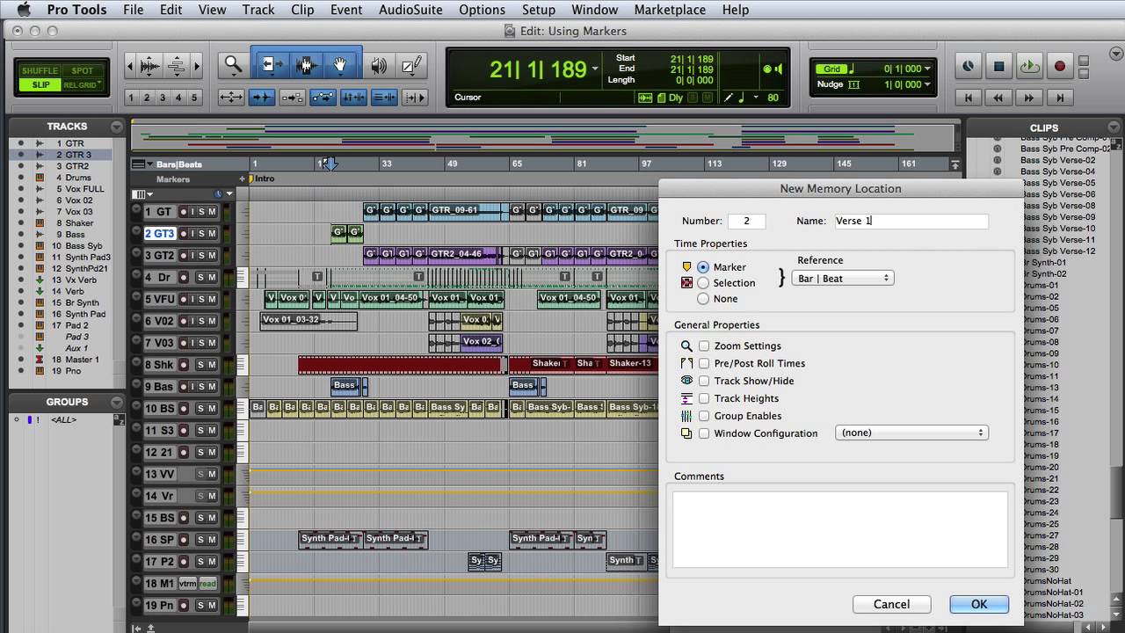Screen dimensions: 1125x633
Task: Toggle Tab to Transients button
Action: point(262,98)
